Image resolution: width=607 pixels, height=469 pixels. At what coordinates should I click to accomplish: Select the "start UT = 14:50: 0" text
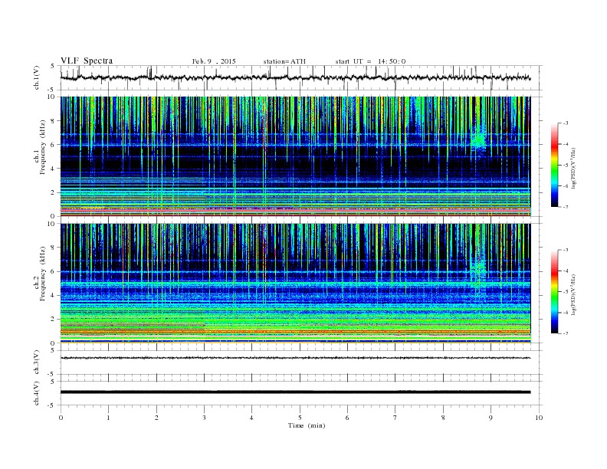click(370, 61)
